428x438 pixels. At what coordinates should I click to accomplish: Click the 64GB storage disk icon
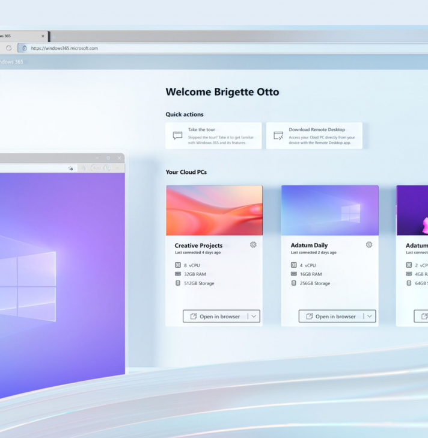point(409,283)
